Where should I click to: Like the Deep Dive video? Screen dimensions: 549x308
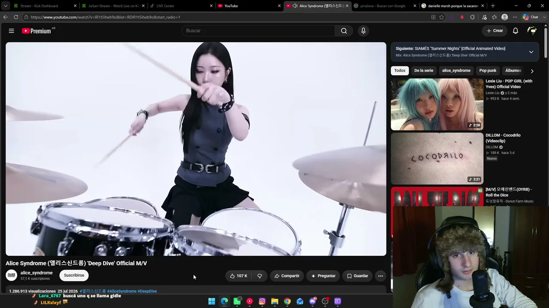(x=239, y=276)
